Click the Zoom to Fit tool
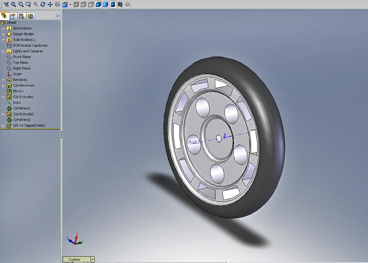The image size is (368, 263). click(x=14, y=4)
